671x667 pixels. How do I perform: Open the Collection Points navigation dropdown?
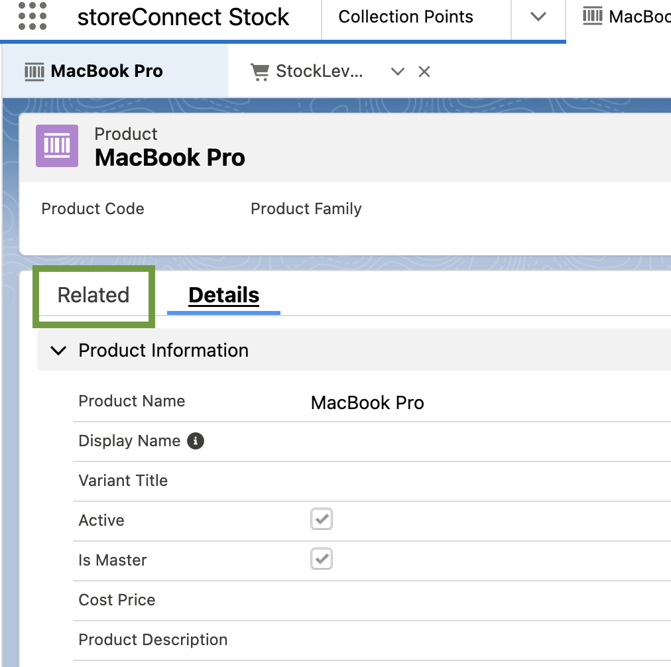point(538,17)
